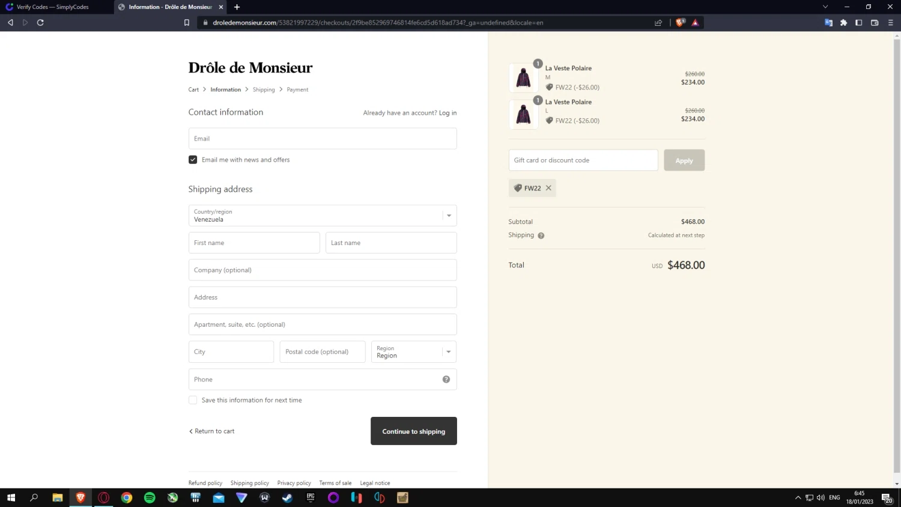Click the browser back arrow
Screen dimensions: 901x507
(10, 22)
